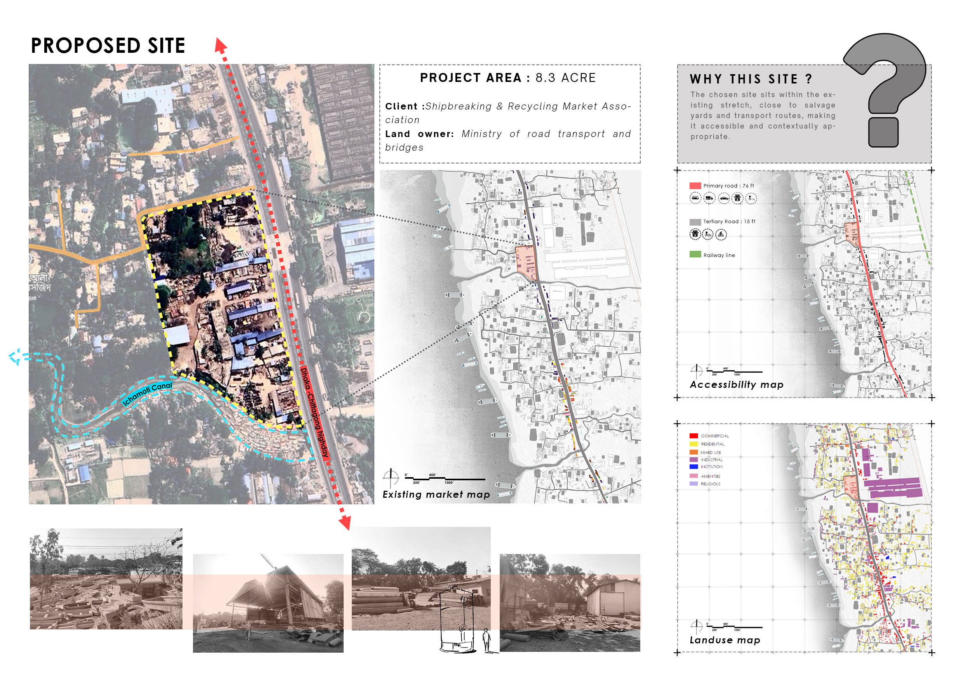This screenshot has width=961, height=681.
Task: Click the tilted shed structure photo
Action: click(x=268, y=603)
